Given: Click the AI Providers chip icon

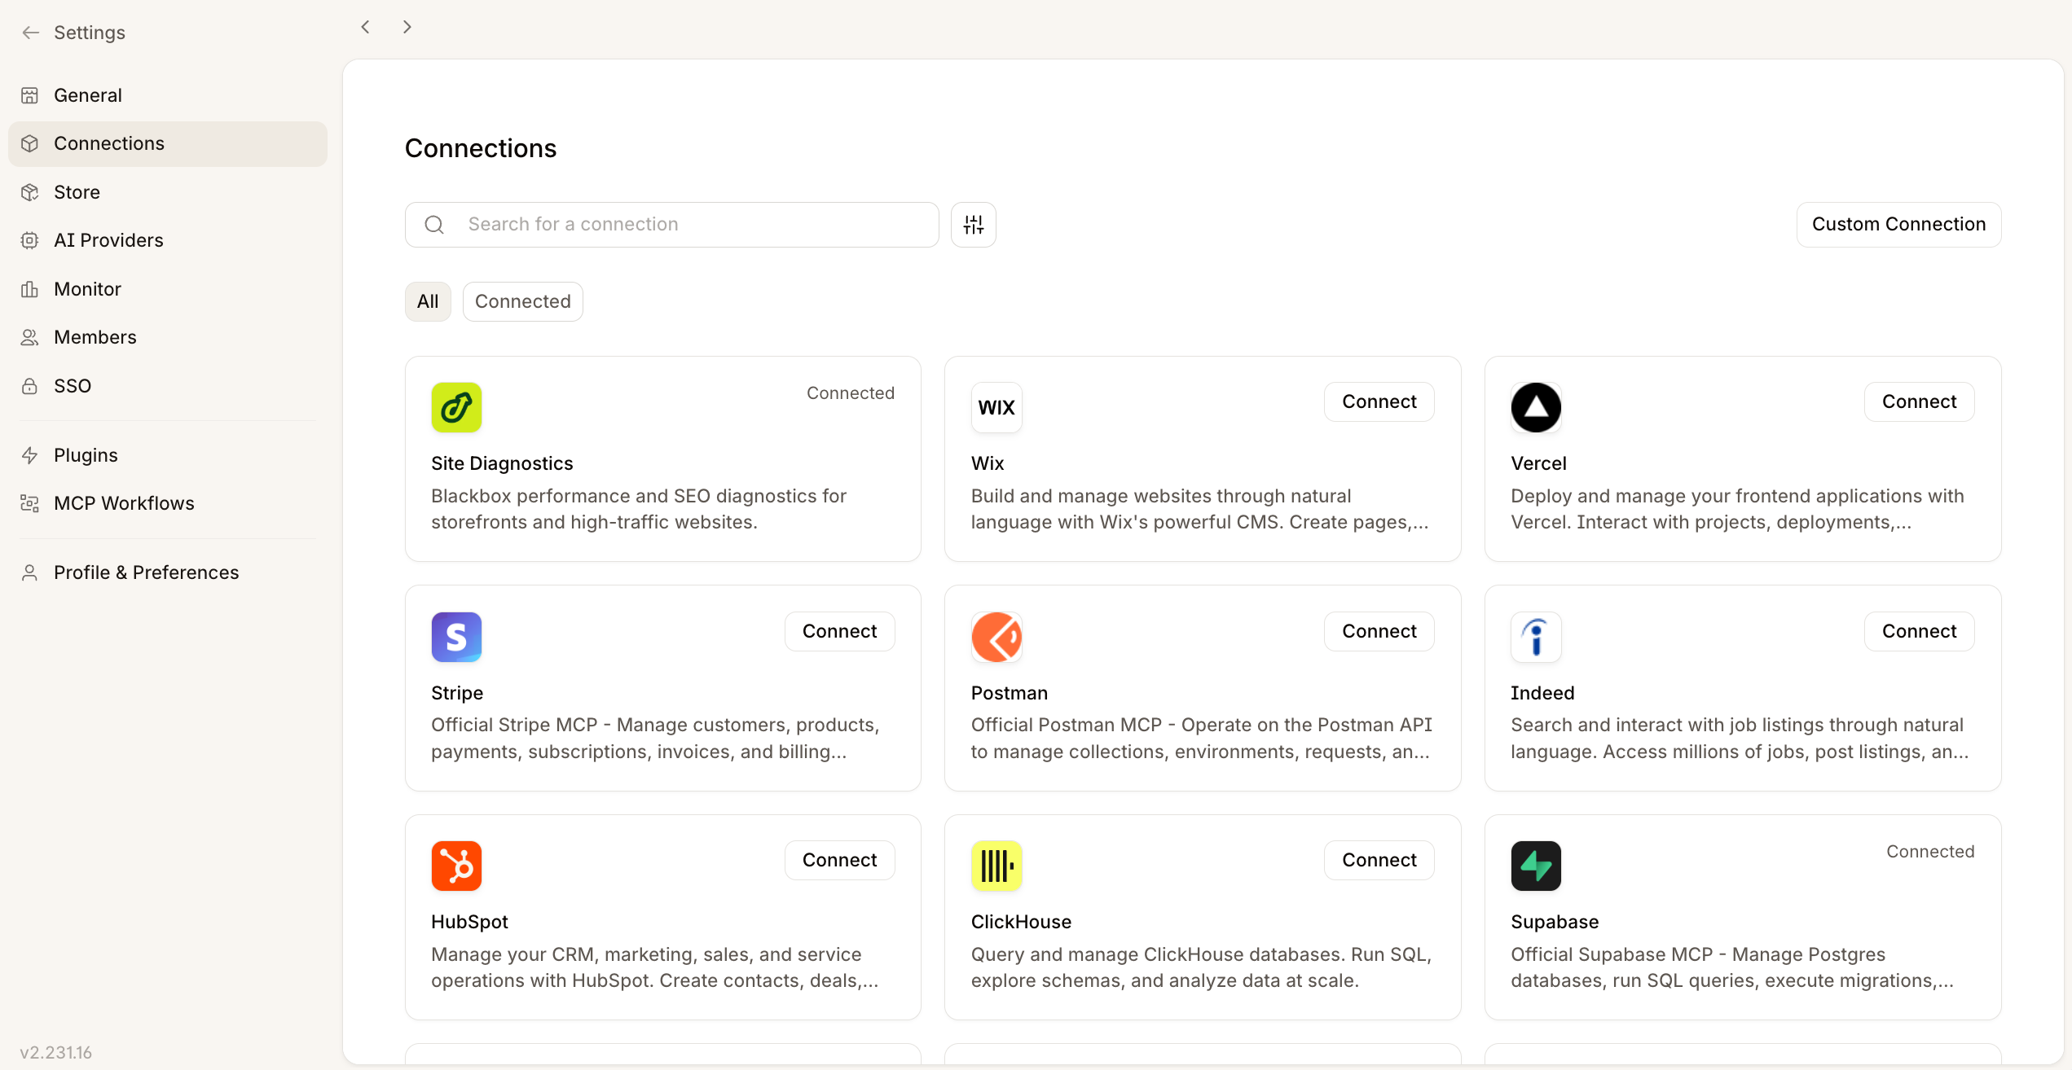Looking at the screenshot, I should [x=30, y=240].
